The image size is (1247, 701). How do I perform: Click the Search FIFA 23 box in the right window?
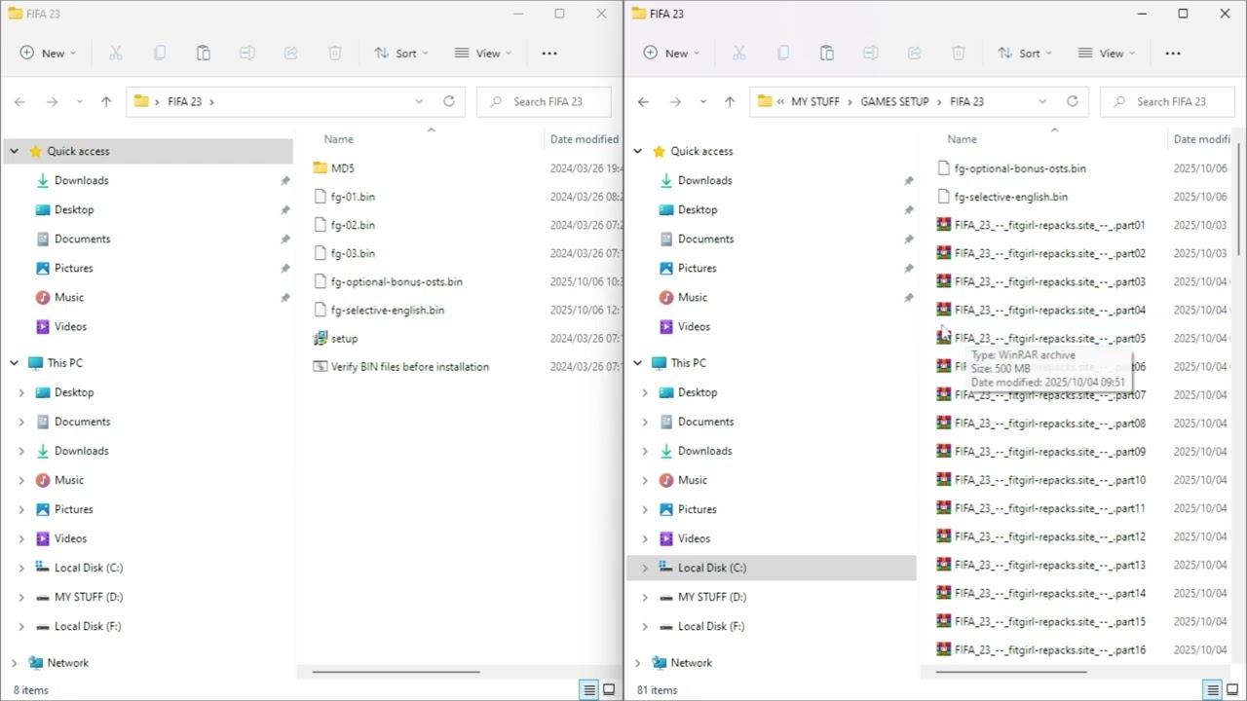pyautogui.click(x=1167, y=101)
